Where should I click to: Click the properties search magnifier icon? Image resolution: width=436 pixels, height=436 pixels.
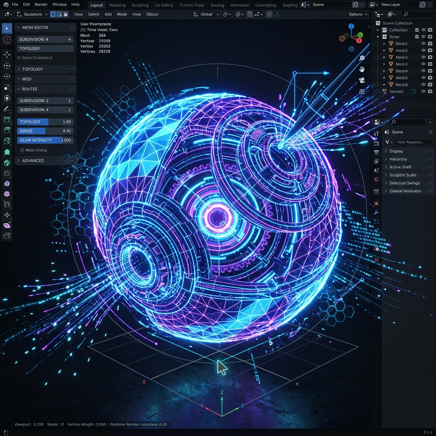393,122
